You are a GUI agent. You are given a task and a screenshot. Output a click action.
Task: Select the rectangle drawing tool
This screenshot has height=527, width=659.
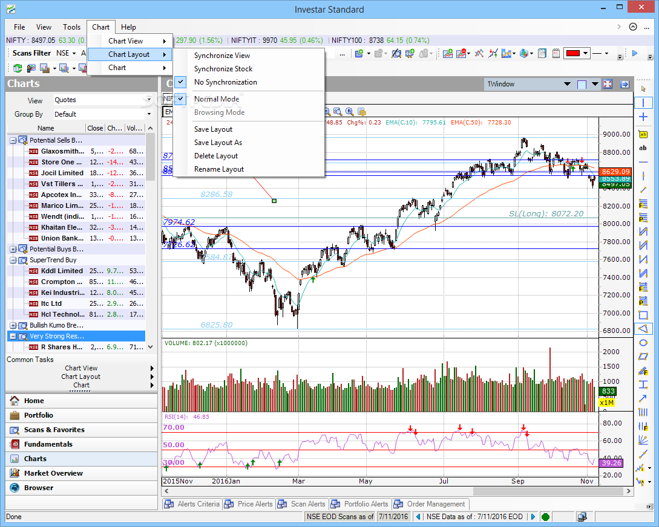[x=643, y=315]
